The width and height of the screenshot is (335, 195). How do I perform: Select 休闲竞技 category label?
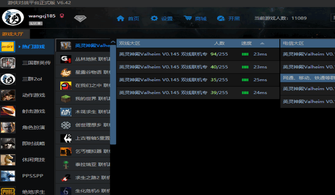click(x=34, y=160)
